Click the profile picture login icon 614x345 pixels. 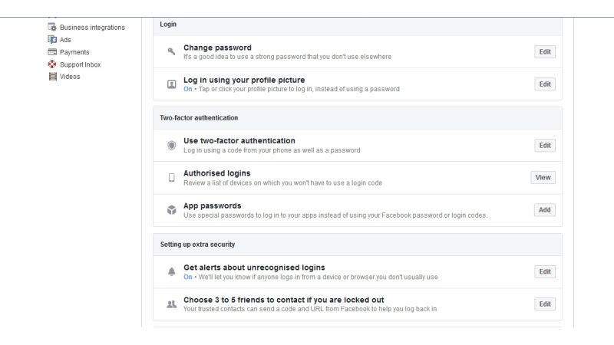pyautogui.click(x=171, y=84)
